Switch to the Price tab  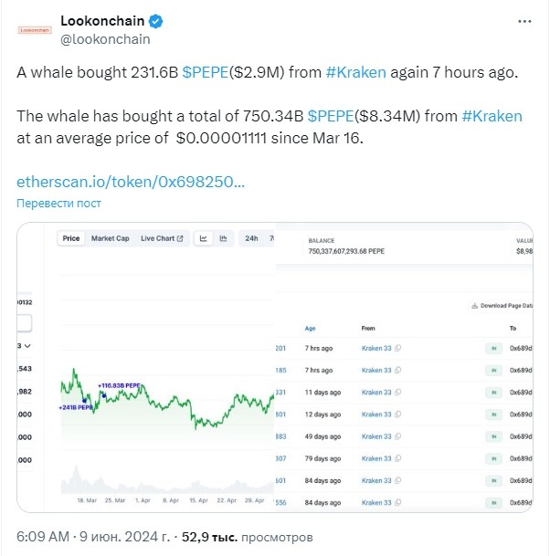coord(71,238)
